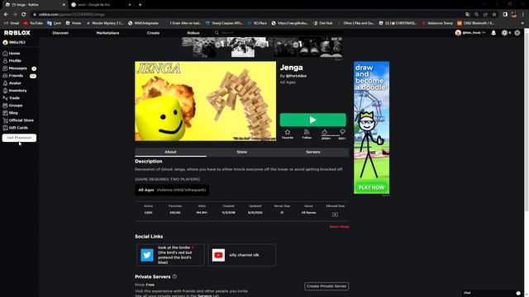Screen dimensions: 529x297
Task: Click the Report Abuse link
Action: [339, 227]
